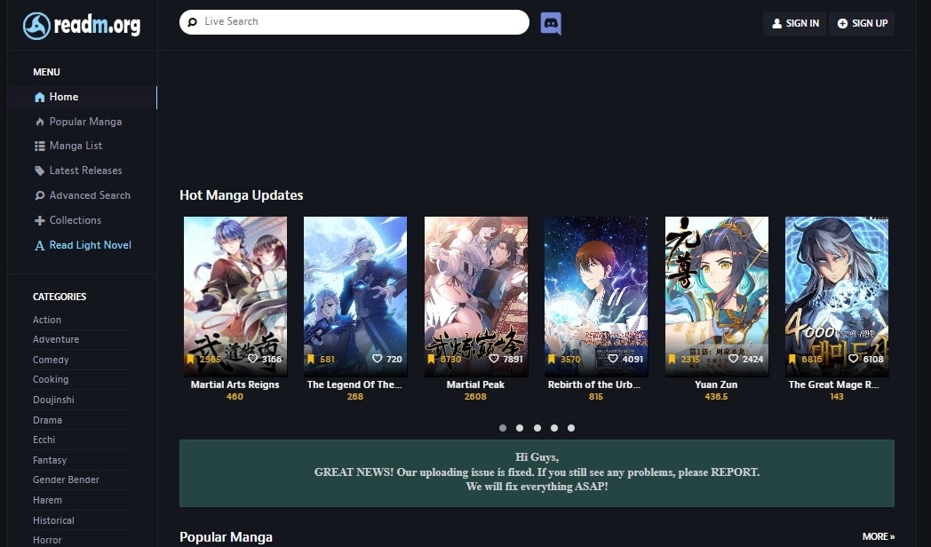Click the title 'Rebirth of the Urb...'
The image size is (931, 547).
594,384
